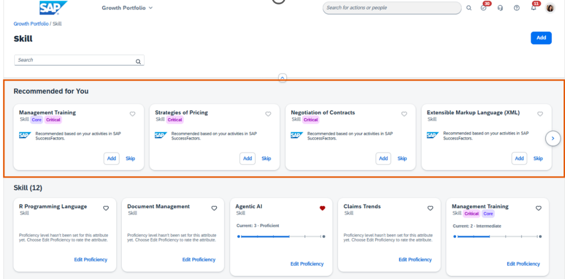
Task: Collapse the header with the up chevron
Action: coord(282,78)
